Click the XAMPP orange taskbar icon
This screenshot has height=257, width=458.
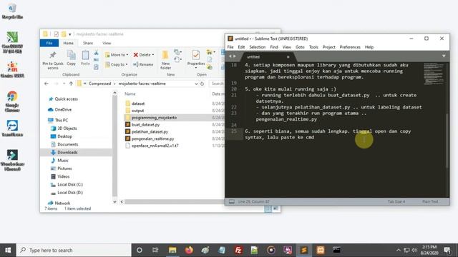[x=321, y=250]
